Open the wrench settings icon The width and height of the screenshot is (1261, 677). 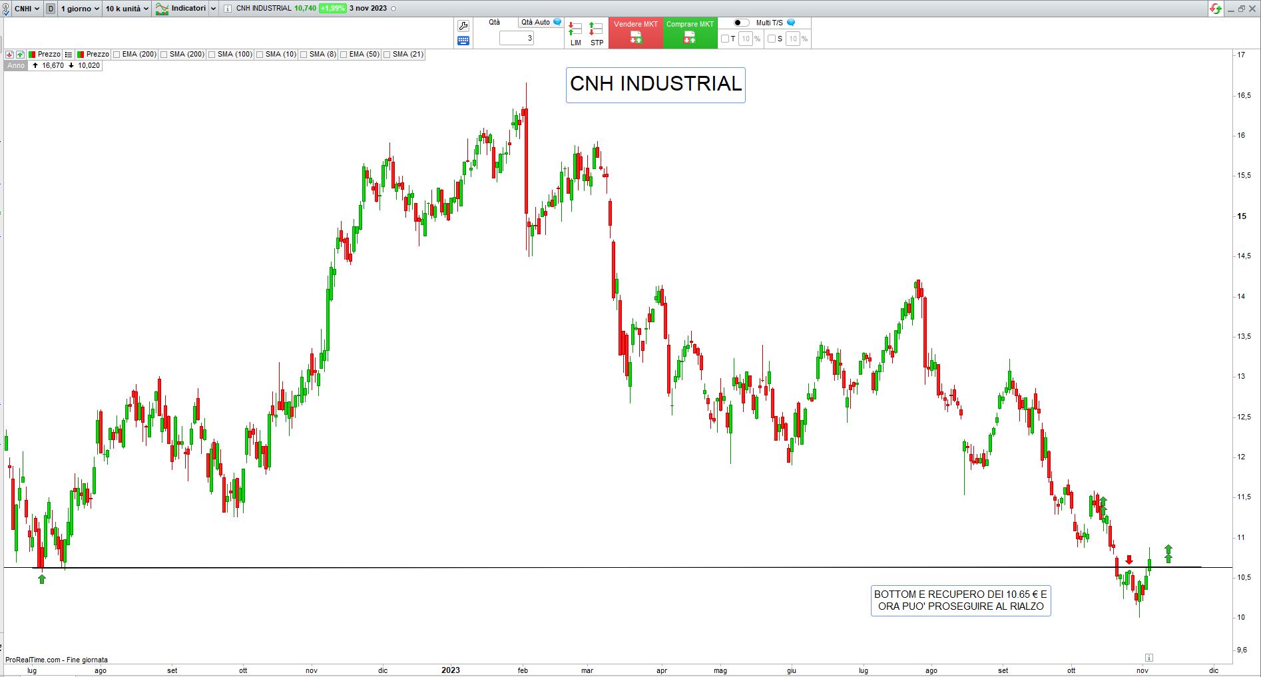click(x=463, y=26)
